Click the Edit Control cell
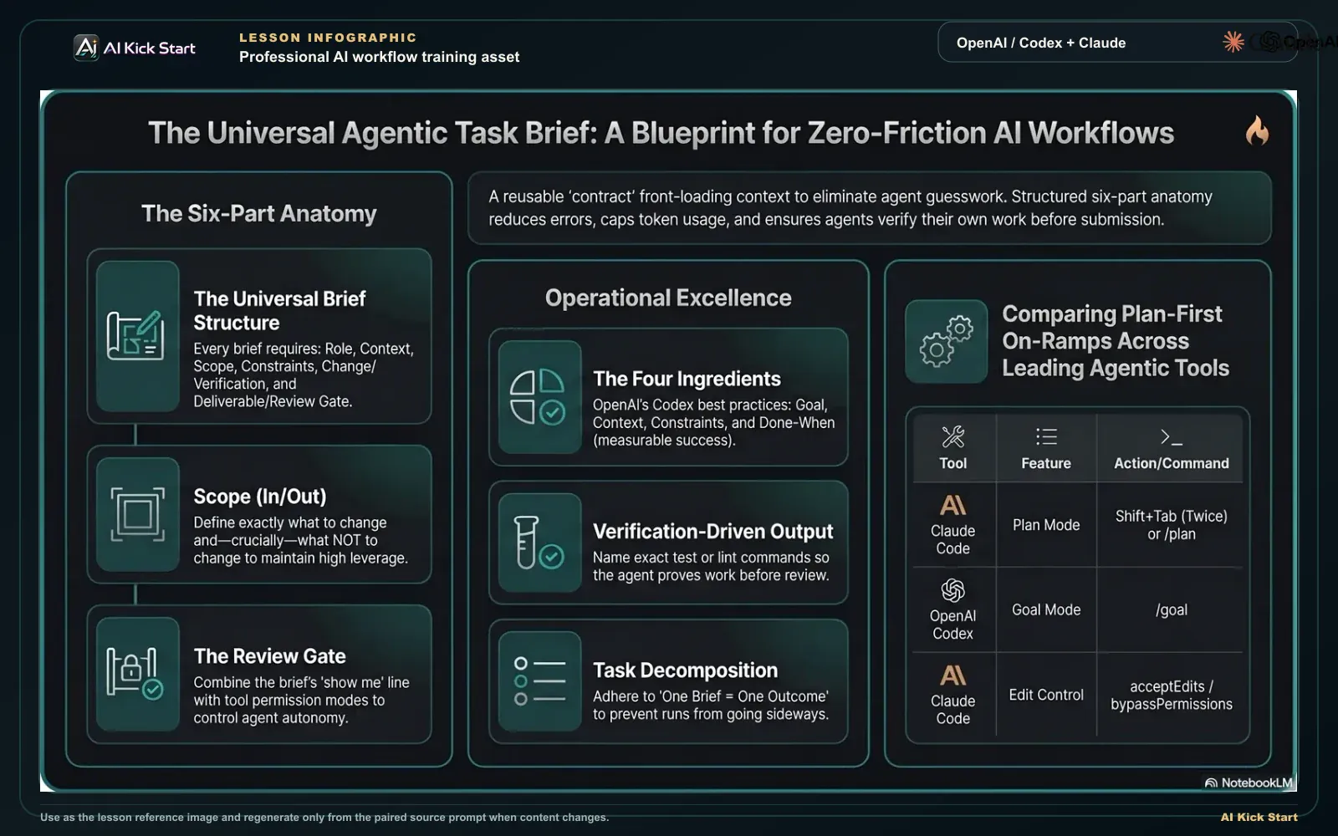1338x836 pixels. point(1046,695)
